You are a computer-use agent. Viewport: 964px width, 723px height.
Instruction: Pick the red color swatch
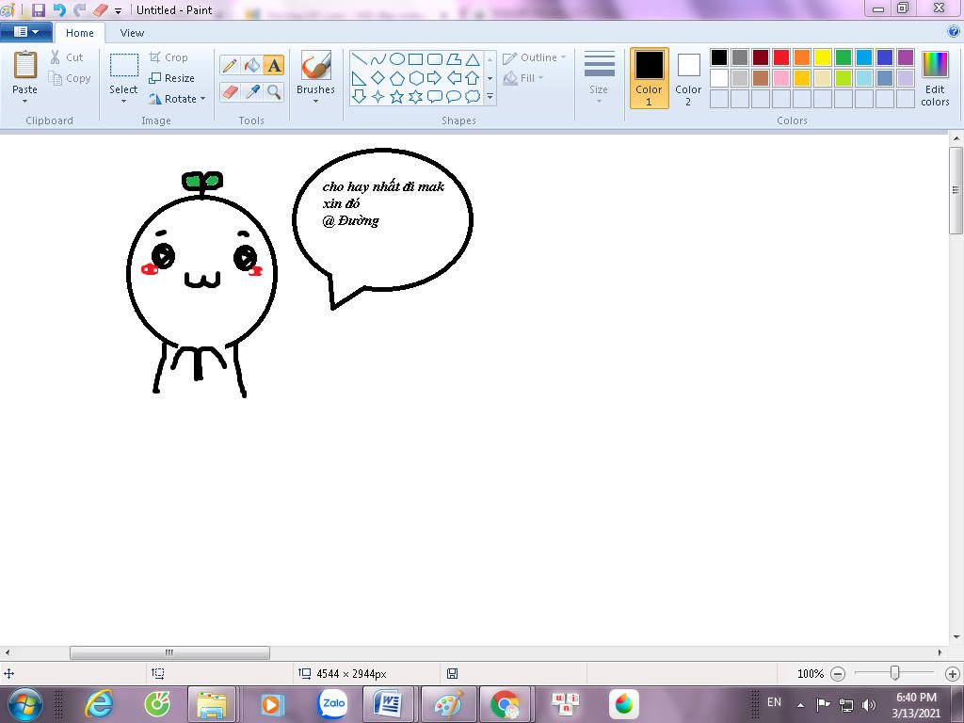781,57
